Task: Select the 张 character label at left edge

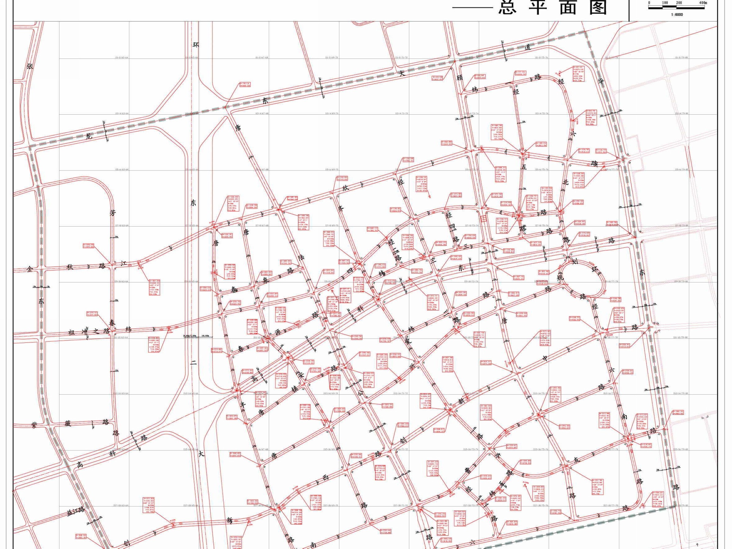Action: click(30, 66)
